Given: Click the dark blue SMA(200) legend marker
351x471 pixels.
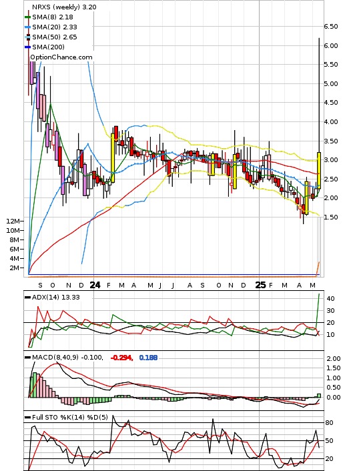Looking at the screenshot, I should 27,47.
